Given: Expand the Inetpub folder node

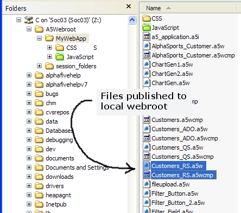Looking at the screenshot, I should click(x=29, y=204).
